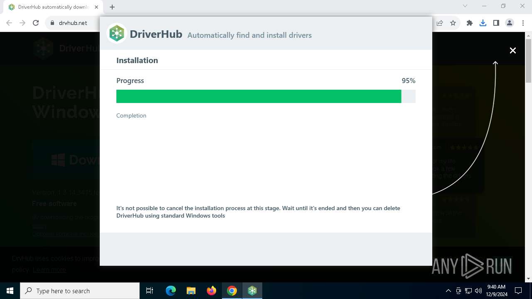Open the Chrome profile menu
Screen dimensions: 532x299
[x=510, y=23]
